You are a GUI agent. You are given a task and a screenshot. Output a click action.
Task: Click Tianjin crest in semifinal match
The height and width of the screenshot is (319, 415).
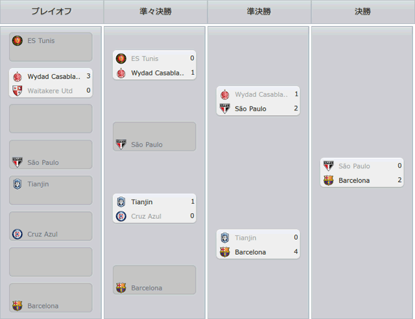tap(225, 238)
